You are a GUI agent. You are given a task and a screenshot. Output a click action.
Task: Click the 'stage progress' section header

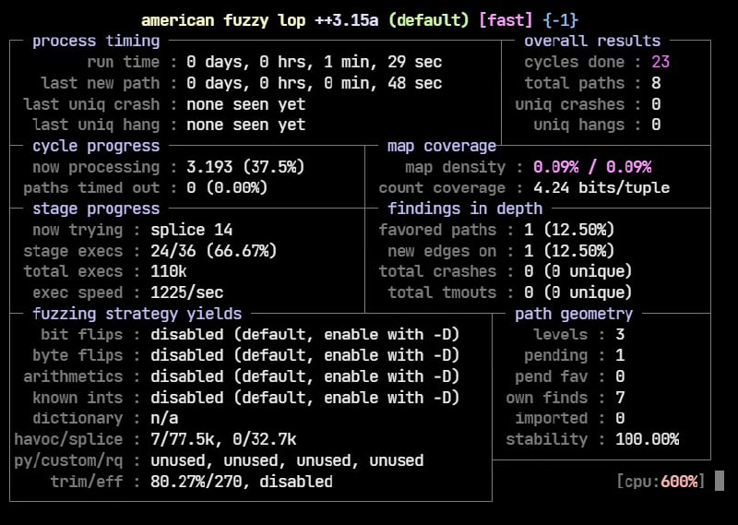(x=96, y=209)
